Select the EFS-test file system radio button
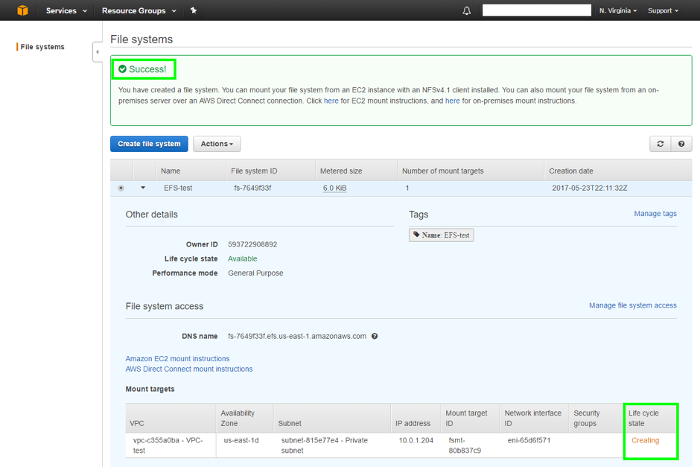Viewport: 700px width, 467px height. [121, 188]
